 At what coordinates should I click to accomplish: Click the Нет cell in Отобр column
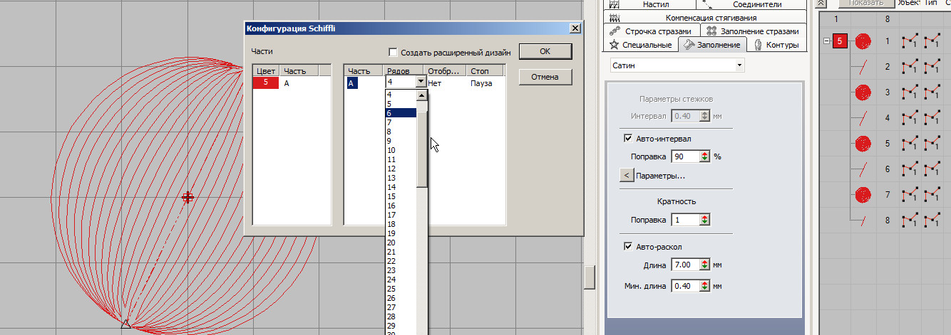tap(436, 83)
